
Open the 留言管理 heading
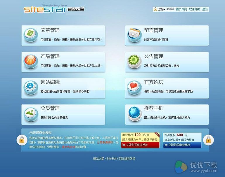[154, 30]
